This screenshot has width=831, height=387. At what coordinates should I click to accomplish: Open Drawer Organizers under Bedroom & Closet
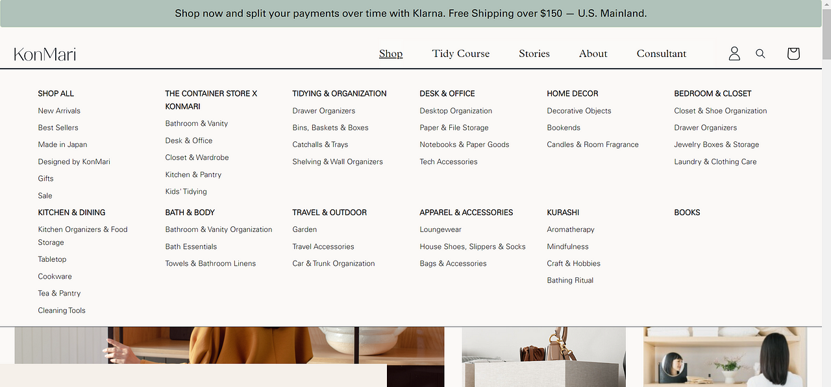pos(706,128)
